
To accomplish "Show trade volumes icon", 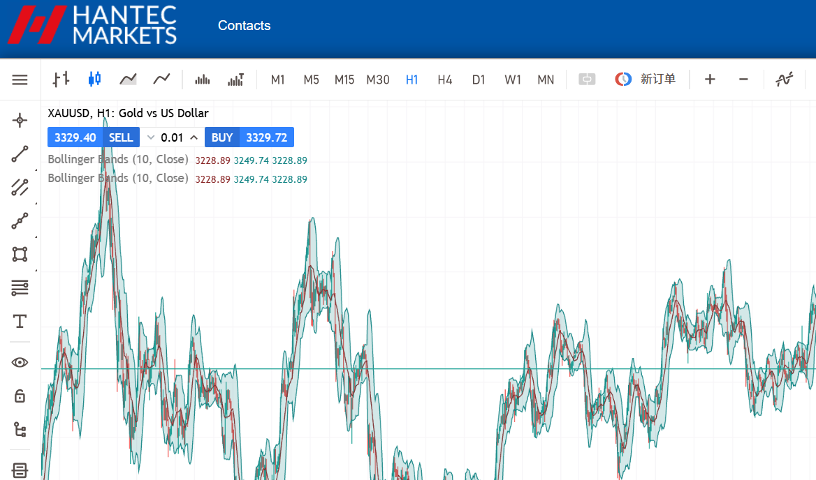I will pyautogui.click(x=235, y=80).
